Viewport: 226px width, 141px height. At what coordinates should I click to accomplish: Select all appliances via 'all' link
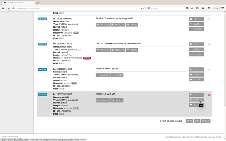click(x=168, y=121)
